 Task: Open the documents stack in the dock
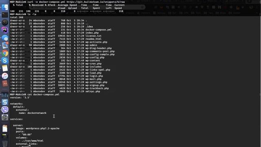pos(5,128)
